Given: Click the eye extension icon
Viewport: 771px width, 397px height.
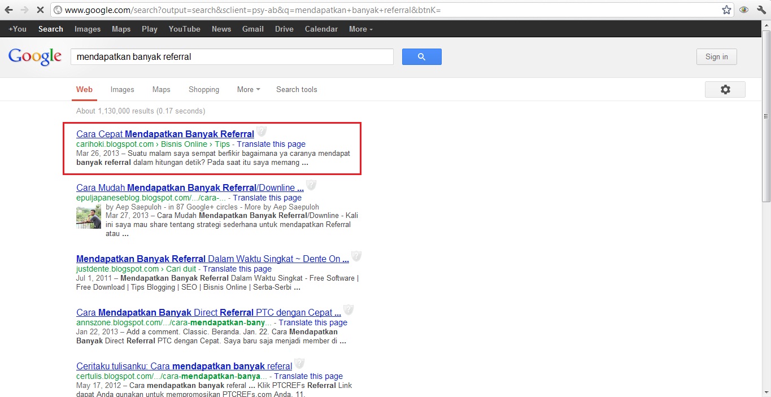Looking at the screenshot, I should pyautogui.click(x=744, y=10).
